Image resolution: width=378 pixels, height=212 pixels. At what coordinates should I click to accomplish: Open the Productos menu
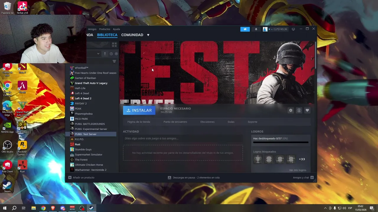point(105,29)
